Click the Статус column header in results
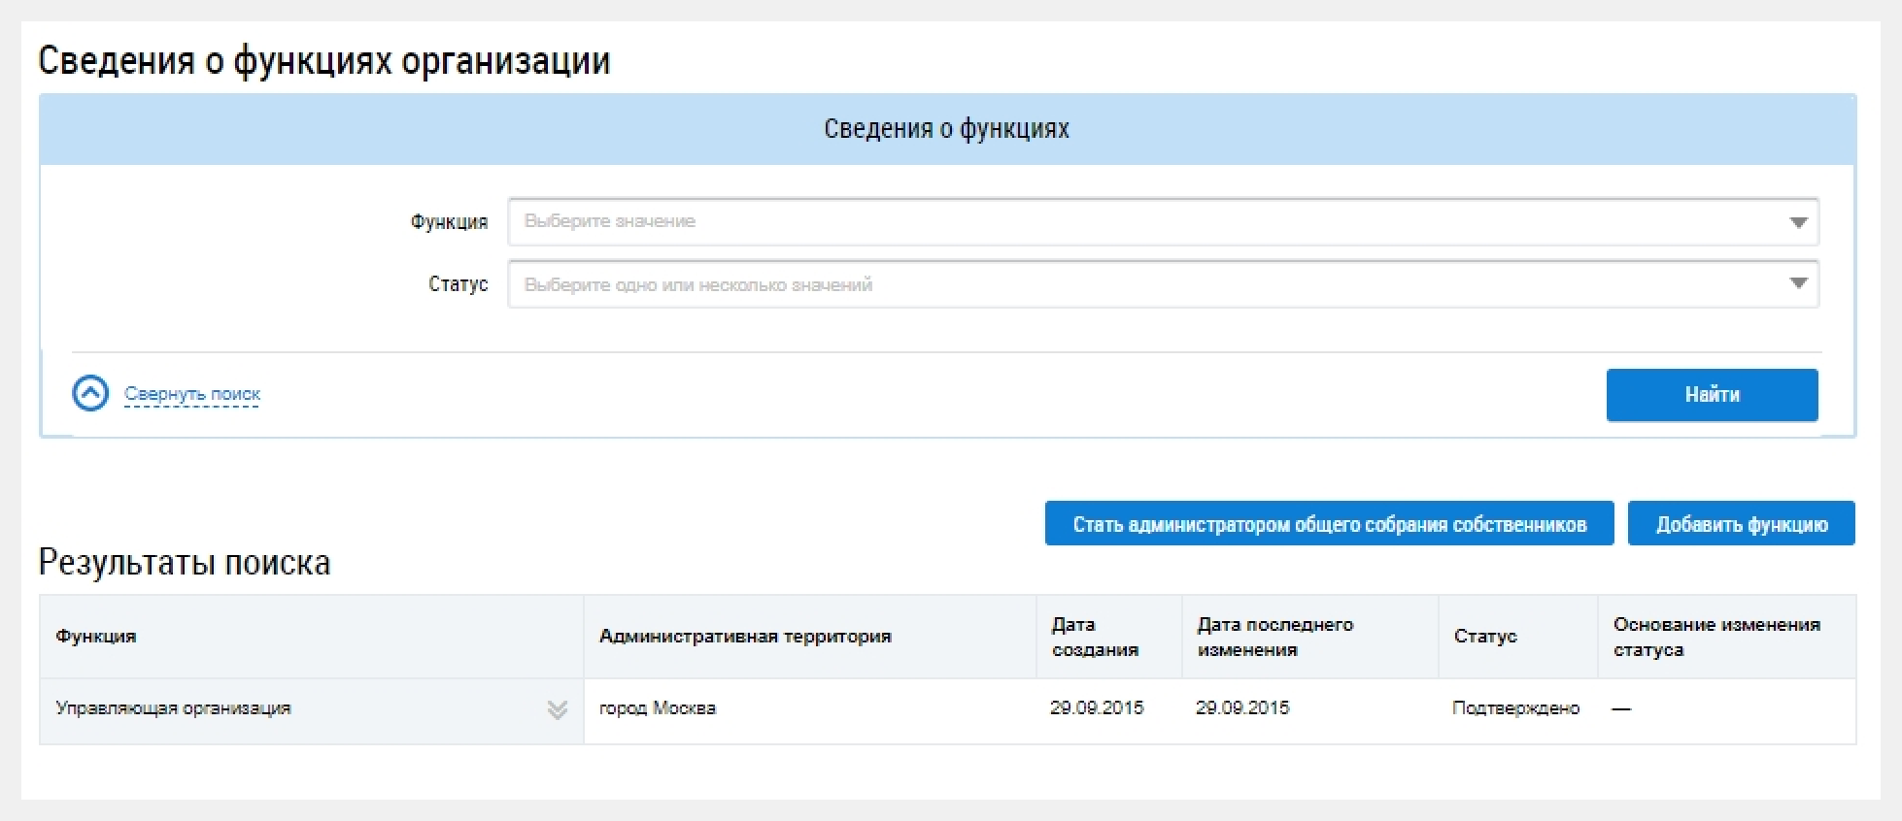The height and width of the screenshot is (821, 1902). pyautogui.click(x=1485, y=637)
